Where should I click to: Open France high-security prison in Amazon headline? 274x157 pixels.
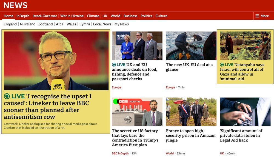pyautogui.click(x=191, y=136)
